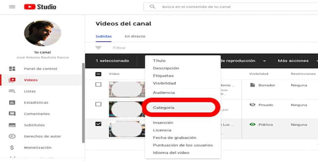
Task: Open Panel de control in sidebar
Action: click(x=41, y=69)
